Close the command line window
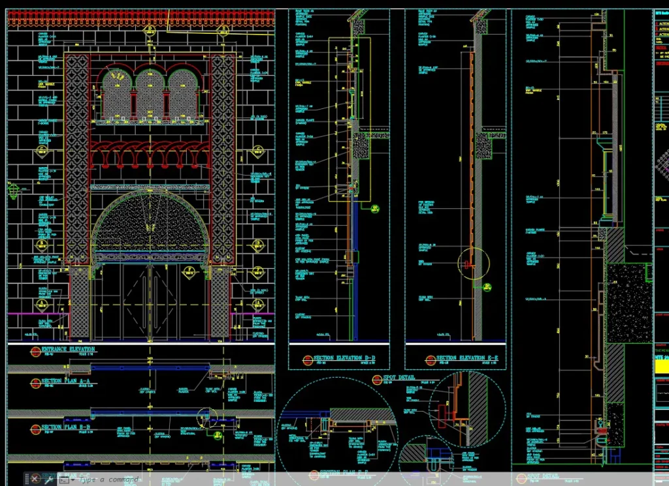 tap(35, 479)
